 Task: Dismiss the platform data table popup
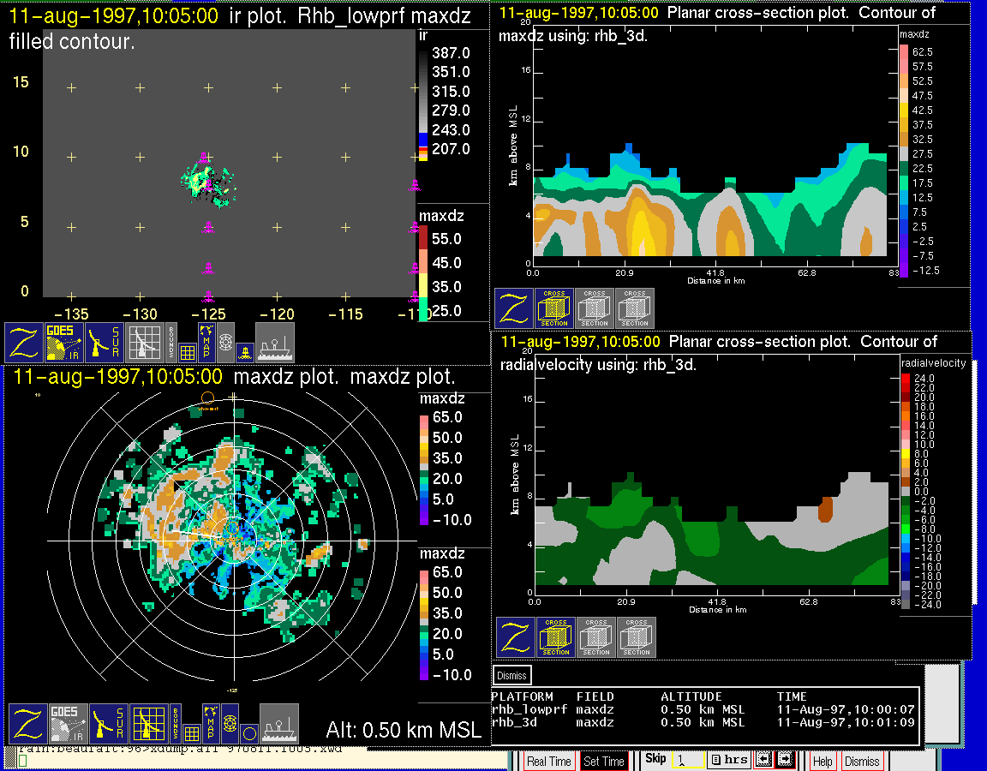click(x=511, y=675)
